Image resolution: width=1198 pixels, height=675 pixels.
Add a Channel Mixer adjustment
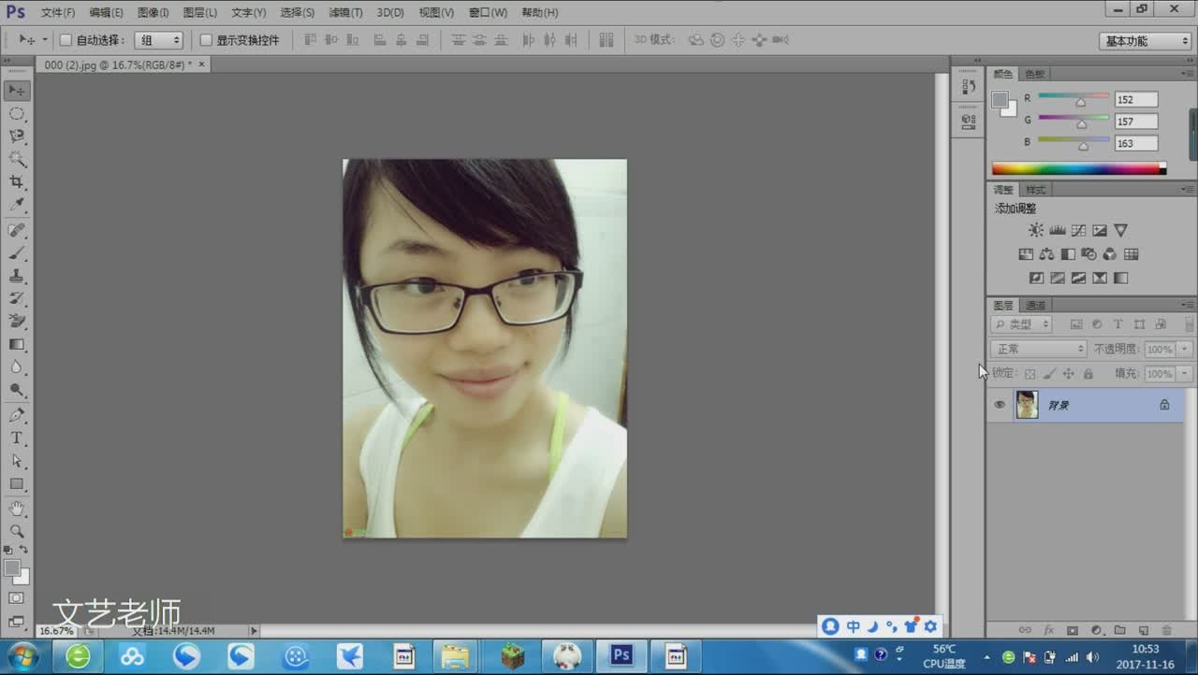click(1110, 254)
